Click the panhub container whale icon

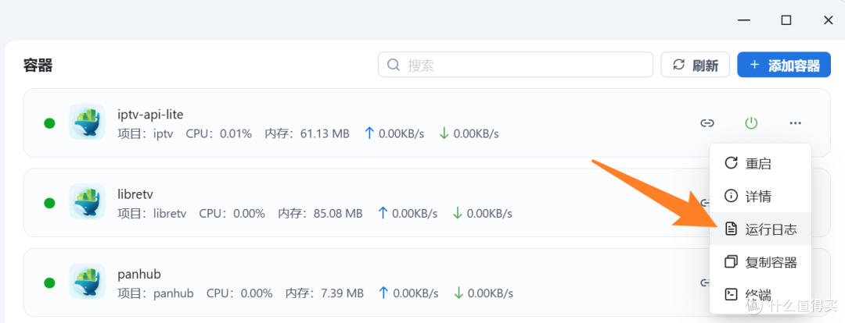[87, 282]
